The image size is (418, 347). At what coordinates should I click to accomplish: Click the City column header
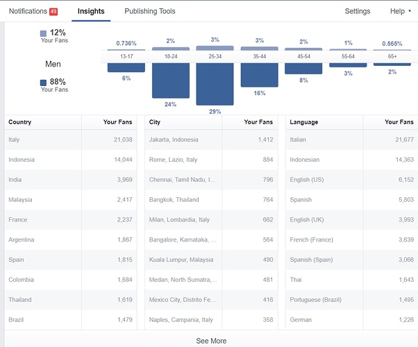tap(156, 122)
